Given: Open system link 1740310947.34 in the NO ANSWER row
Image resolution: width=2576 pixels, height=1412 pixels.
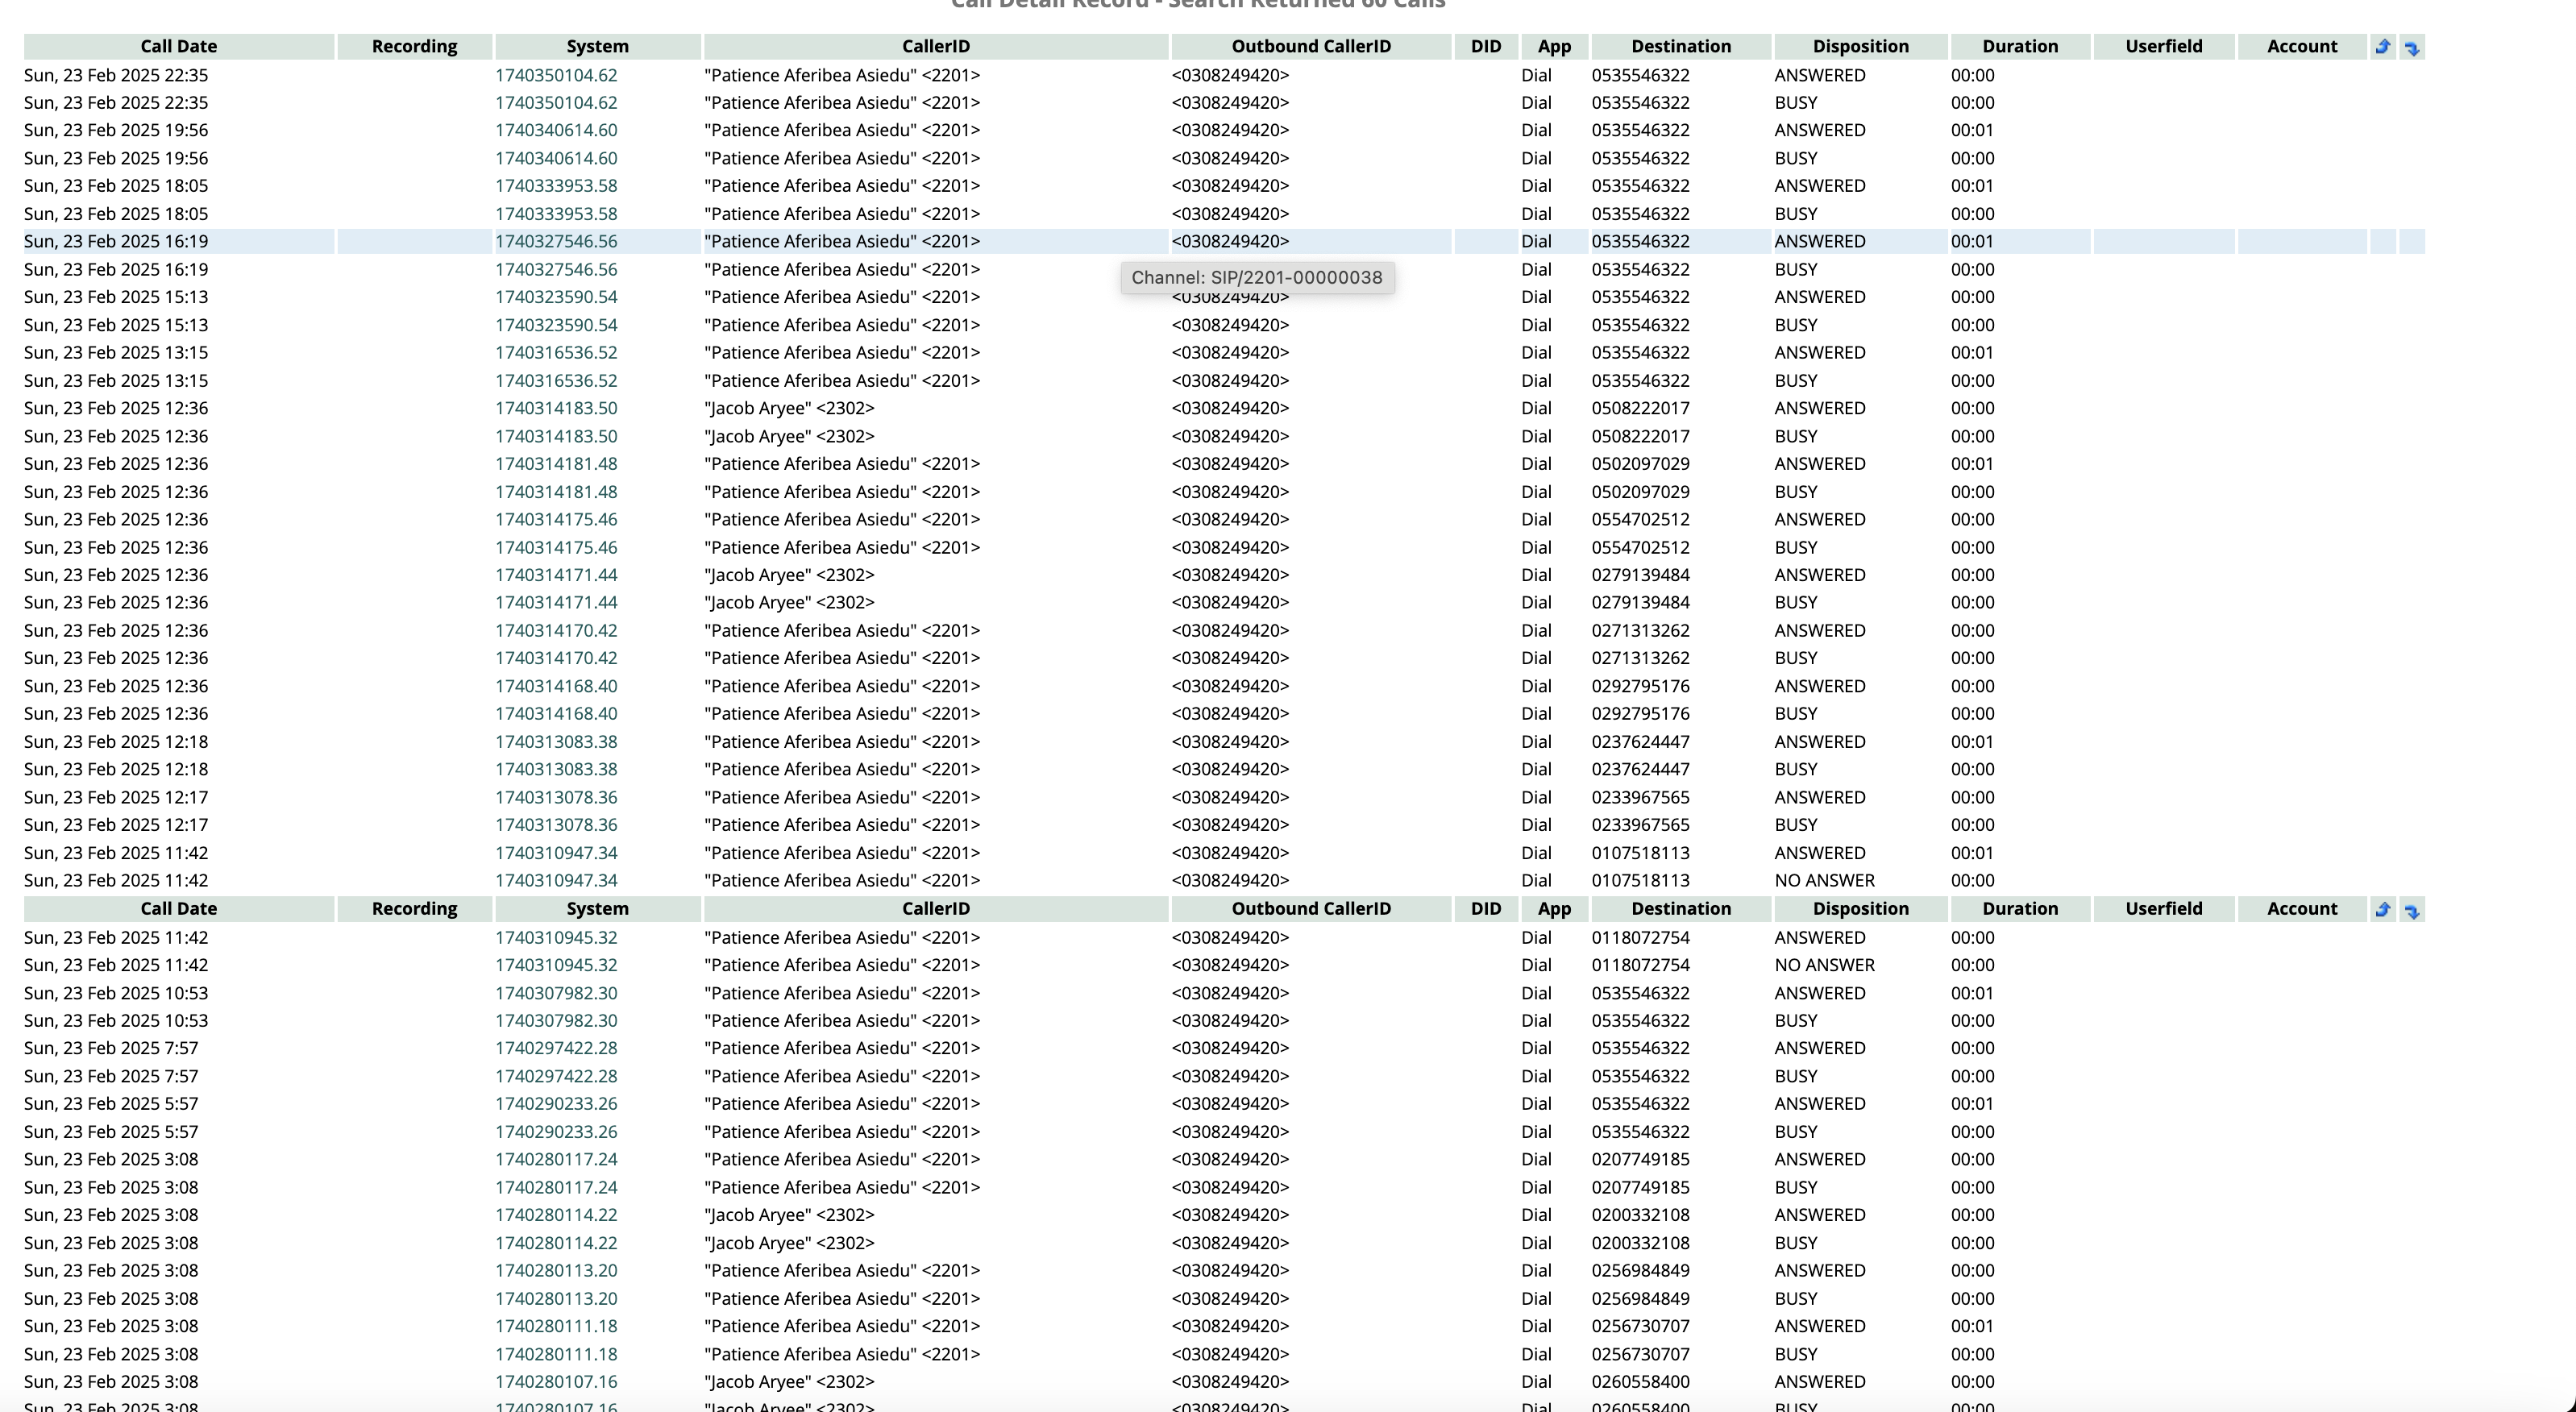Looking at the screenshot, I should tap(556, 880).
